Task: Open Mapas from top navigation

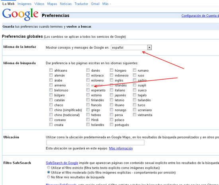Action: click(52, 4)
